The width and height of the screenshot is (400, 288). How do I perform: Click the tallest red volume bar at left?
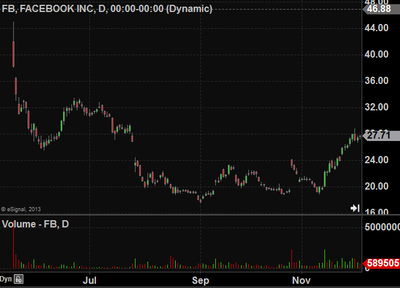click(x=14, y=245)
